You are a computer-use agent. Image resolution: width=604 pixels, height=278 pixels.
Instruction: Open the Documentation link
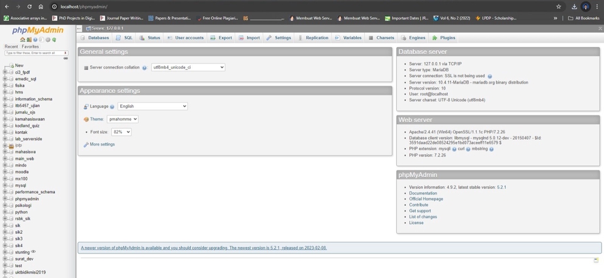[x=423, y=193]
